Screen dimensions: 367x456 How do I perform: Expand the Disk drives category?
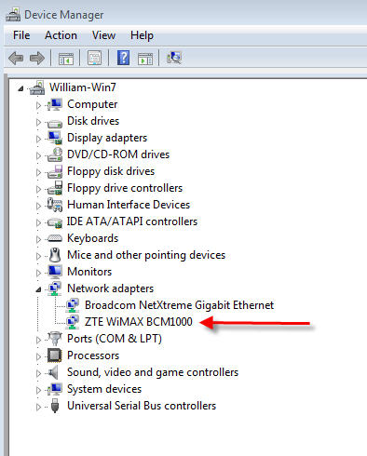38,122
